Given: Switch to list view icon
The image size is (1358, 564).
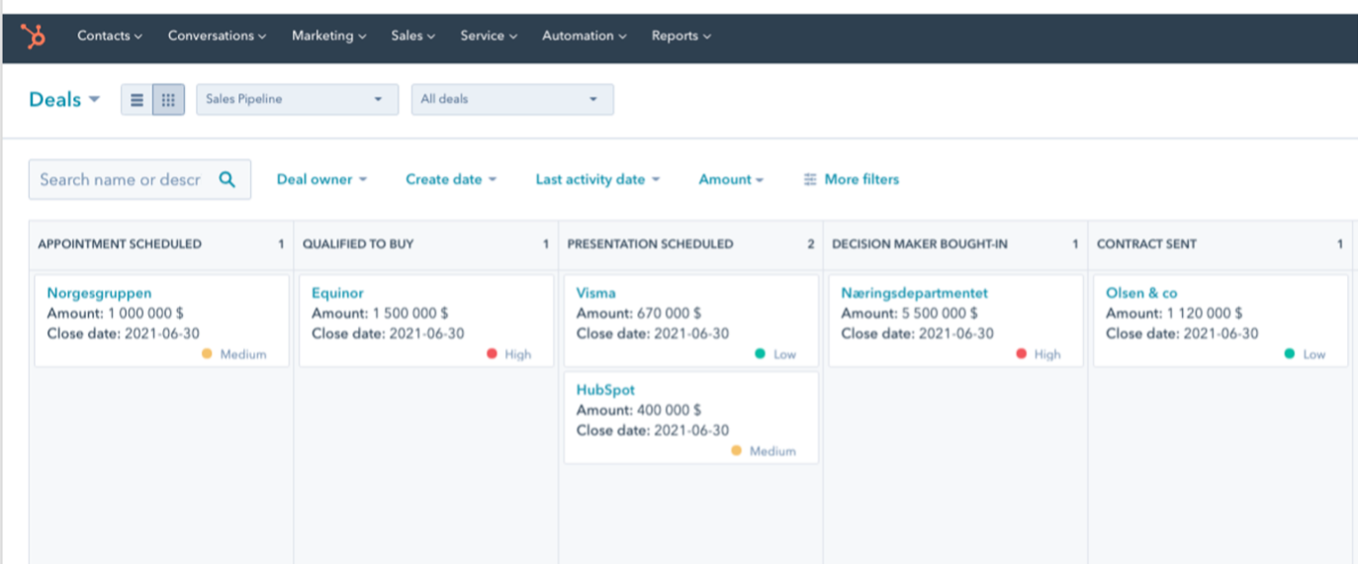Looking at the screenshot, I should pyautogui.click(x=136, y=99).
